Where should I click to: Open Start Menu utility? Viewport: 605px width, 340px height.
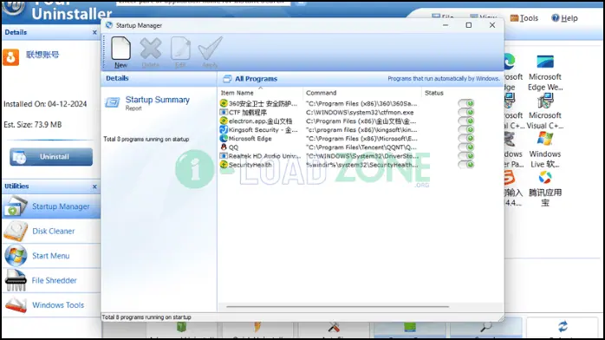click(x=51, y=256)
